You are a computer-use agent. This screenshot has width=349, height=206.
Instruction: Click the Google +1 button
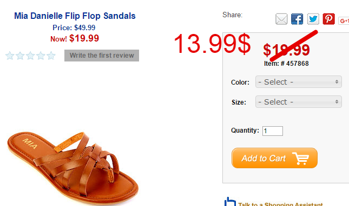[x=344, y=21]
